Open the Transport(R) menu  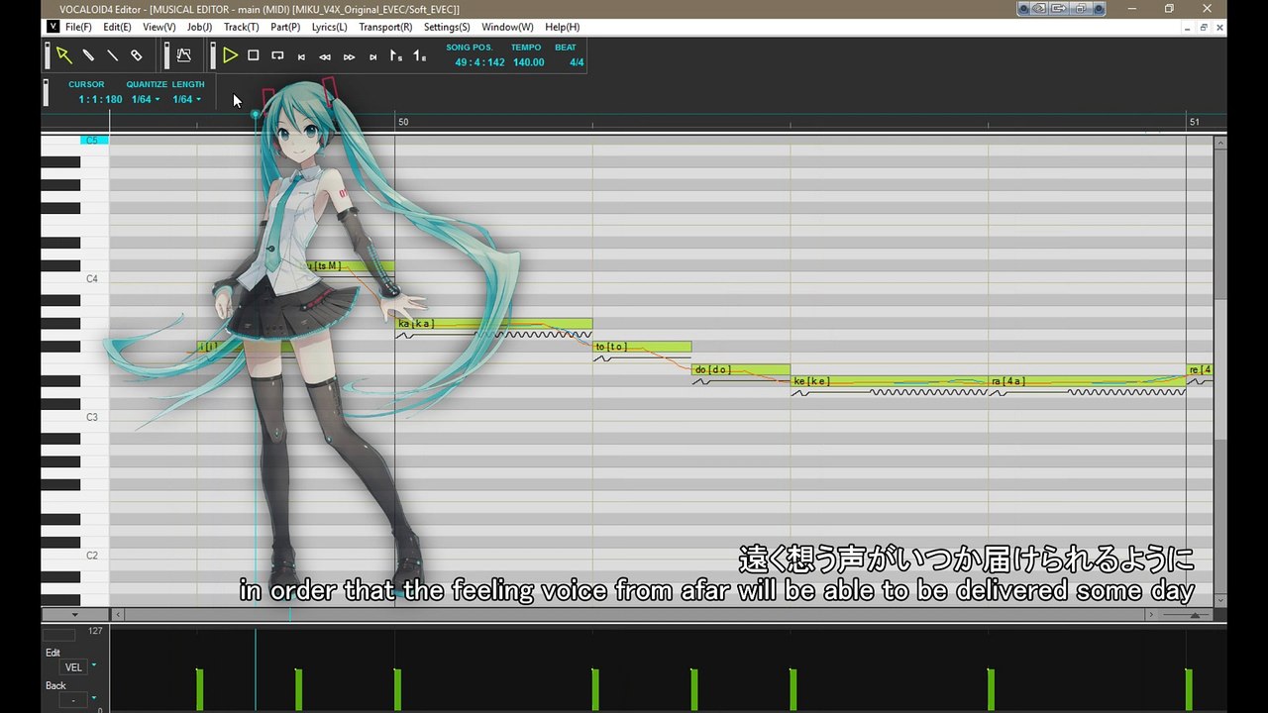click(385, 27)
